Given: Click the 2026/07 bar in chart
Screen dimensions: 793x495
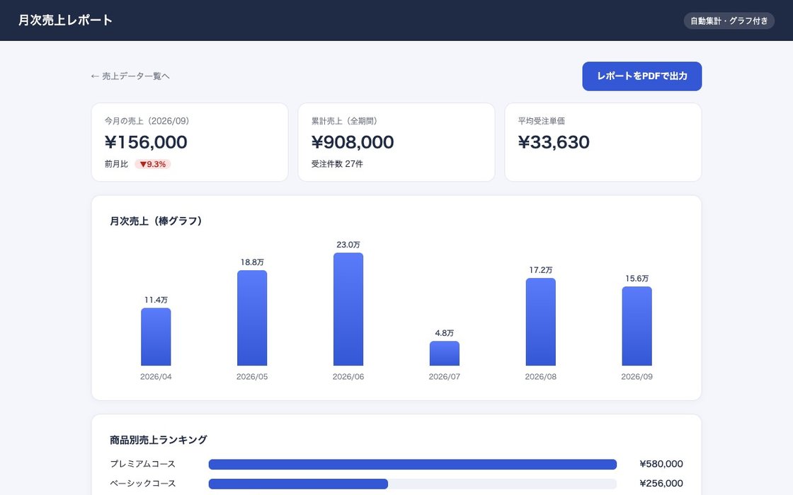Looking at the screenshot, I should [x=445, y=354].
